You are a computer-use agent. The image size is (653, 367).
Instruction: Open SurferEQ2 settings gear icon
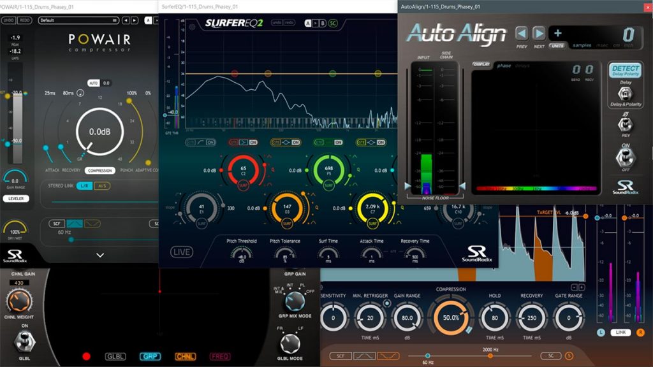pos(192,27)
